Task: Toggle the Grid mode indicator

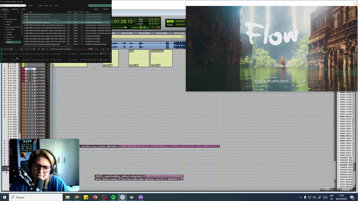Action: tap(170, 21)
